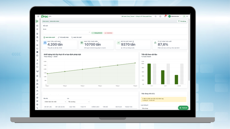The image size is (230, 129).
Task: Open the hamburger menu beside the Grac logo
Action: (x=38, y=16)
